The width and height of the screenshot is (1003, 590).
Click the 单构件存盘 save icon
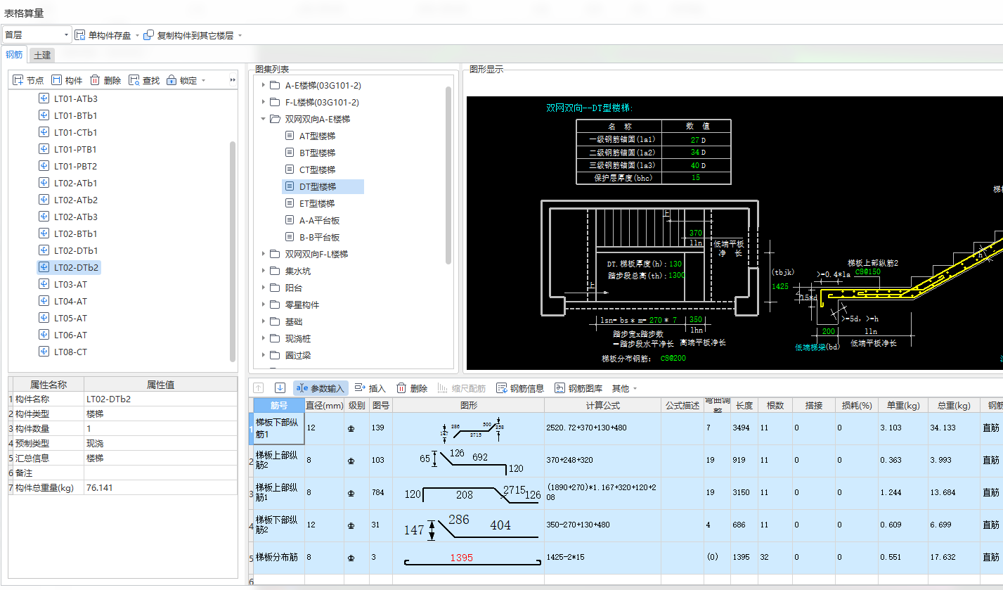(80, 35)
